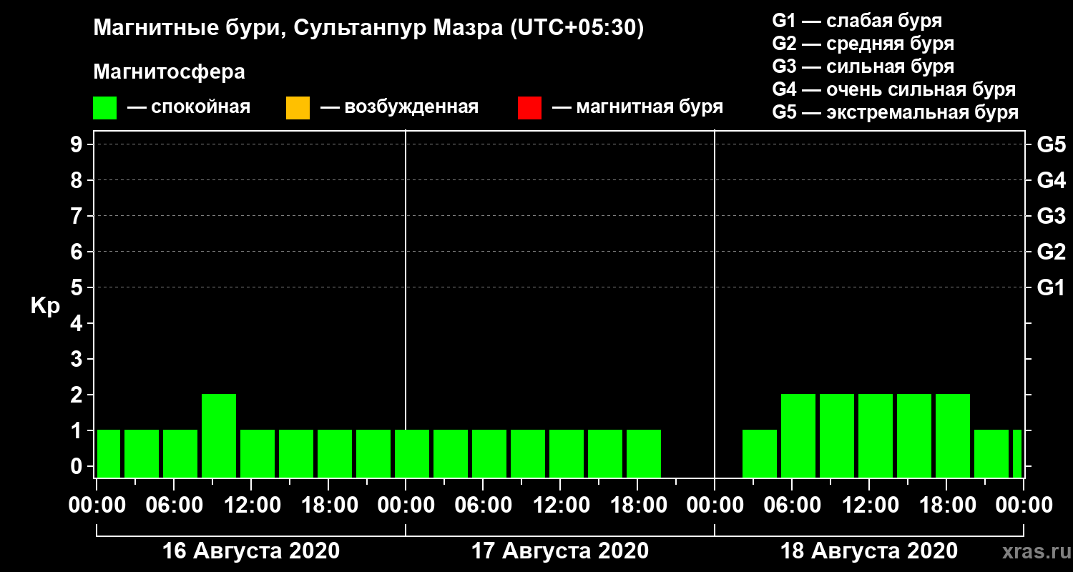
Task: Click the Kp 1 bar at 03:00 on 18 August
Action: (x=760, y=453)
